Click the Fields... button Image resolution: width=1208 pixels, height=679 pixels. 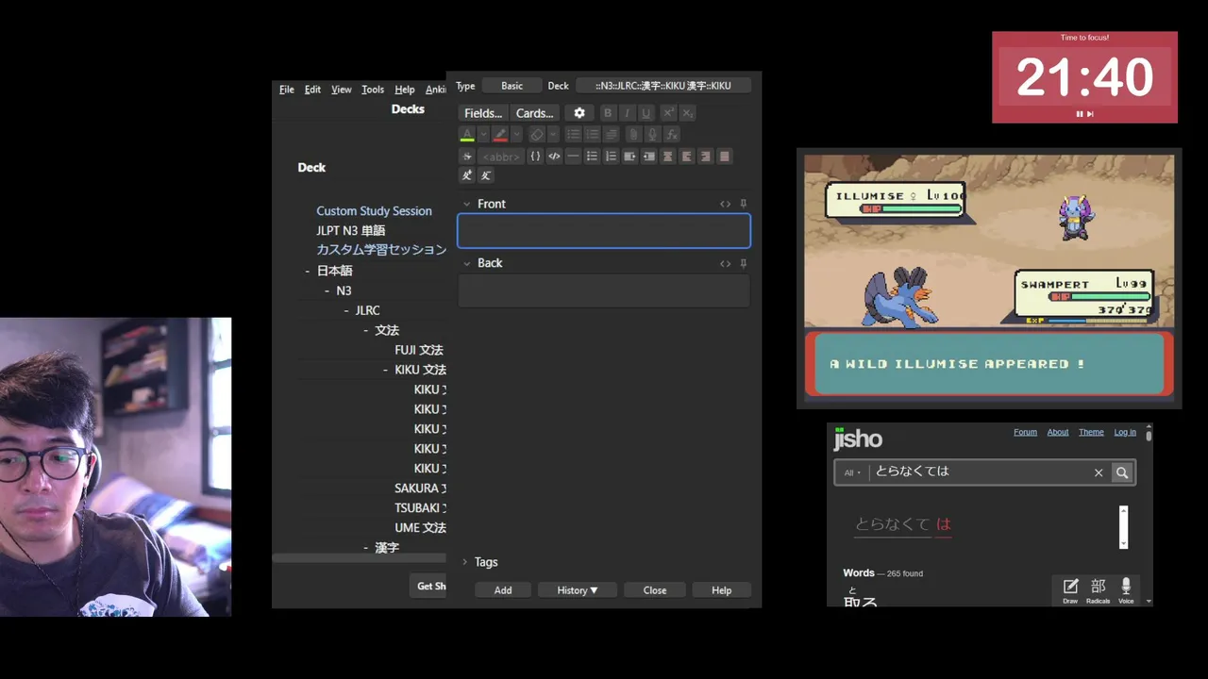(483, 113)
